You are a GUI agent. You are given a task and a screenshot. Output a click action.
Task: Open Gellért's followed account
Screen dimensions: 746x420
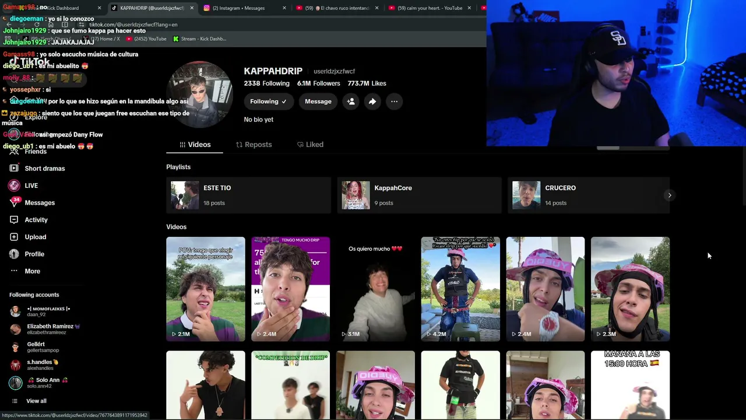34,347
